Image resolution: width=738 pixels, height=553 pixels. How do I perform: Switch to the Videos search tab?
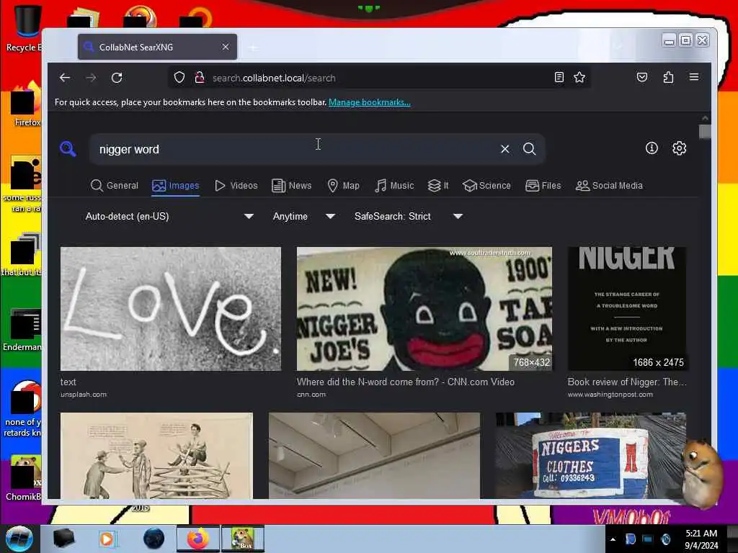click(236, 186)
